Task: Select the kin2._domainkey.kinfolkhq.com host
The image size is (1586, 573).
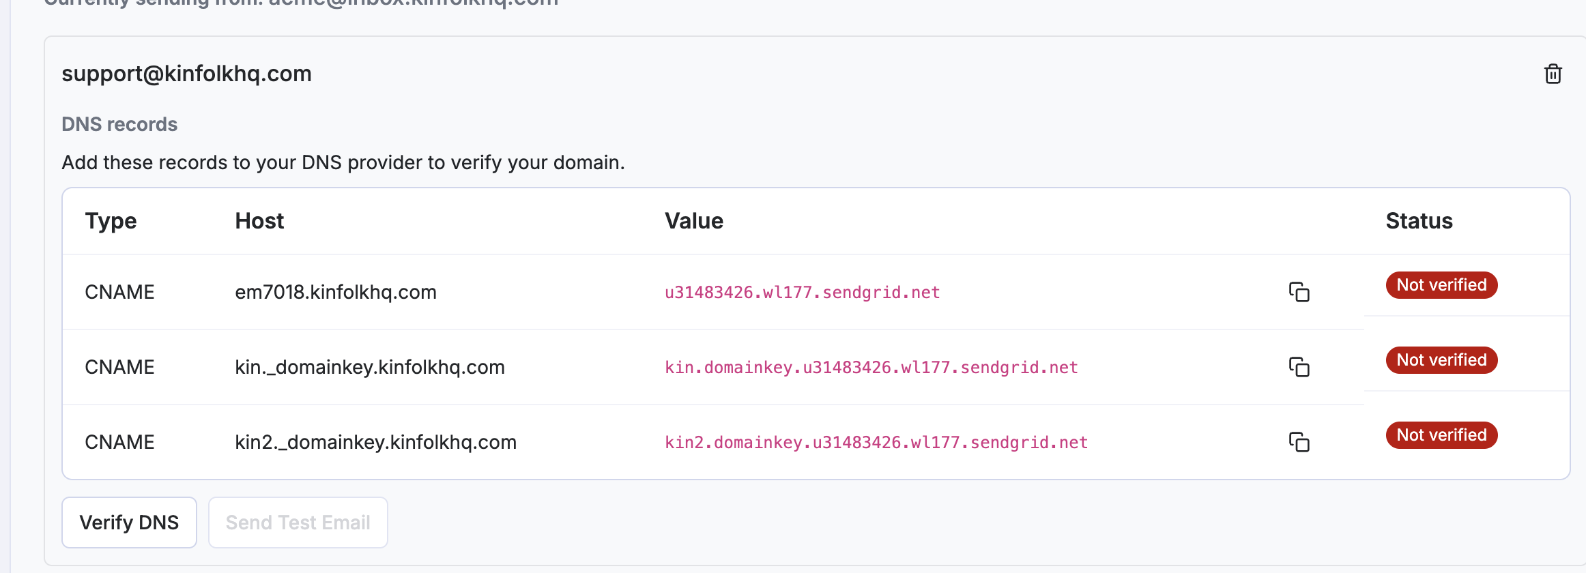Action: coord(375,442)
